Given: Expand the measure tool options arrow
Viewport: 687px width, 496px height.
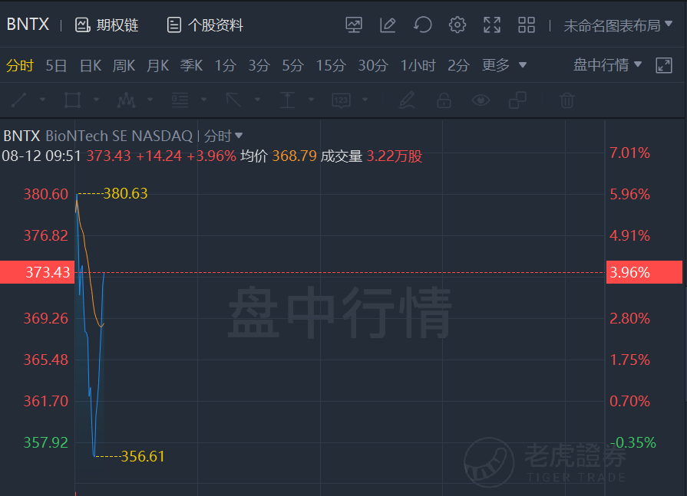Looking at the screenshot, I should coord(312,100).
